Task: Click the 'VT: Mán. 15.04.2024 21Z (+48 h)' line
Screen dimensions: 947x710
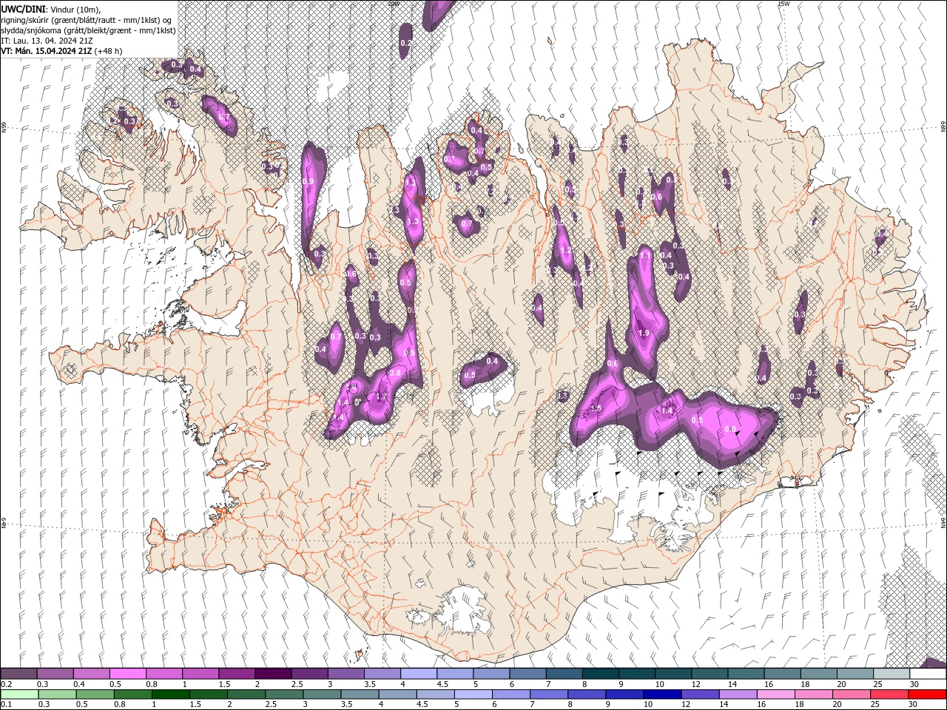Action: coord(62,51)
